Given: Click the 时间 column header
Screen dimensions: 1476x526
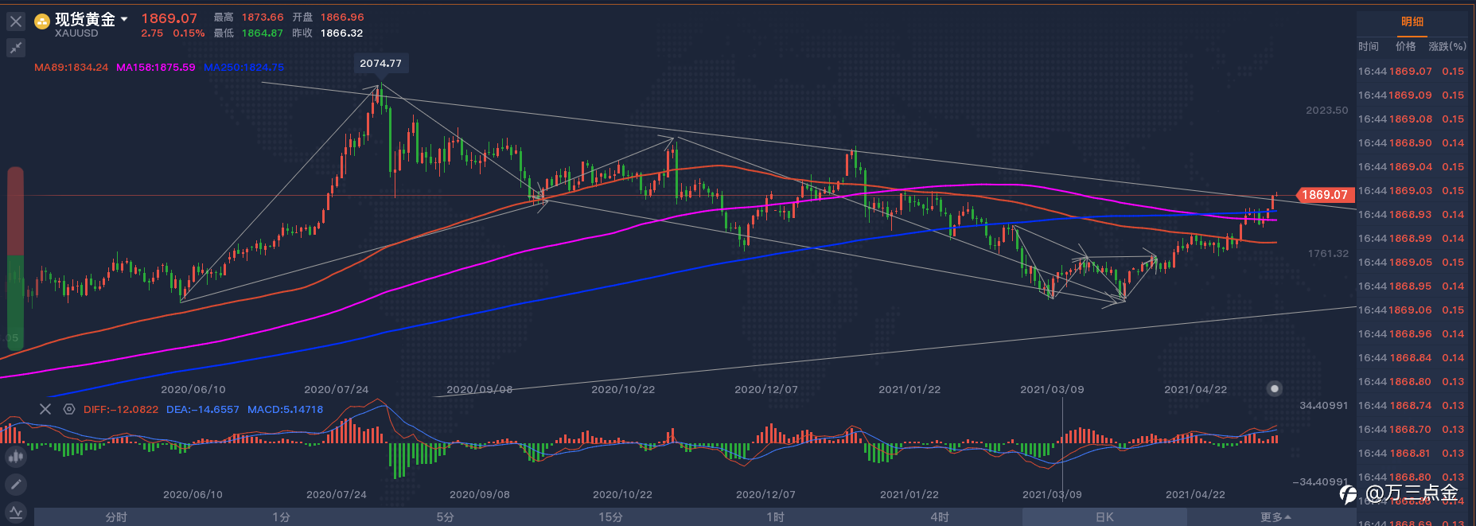Looking at the screenshot, I should (x=1369, y=46).
